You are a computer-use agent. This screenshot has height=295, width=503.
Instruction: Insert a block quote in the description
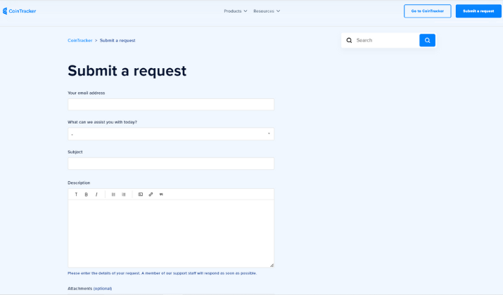point(161,195)
